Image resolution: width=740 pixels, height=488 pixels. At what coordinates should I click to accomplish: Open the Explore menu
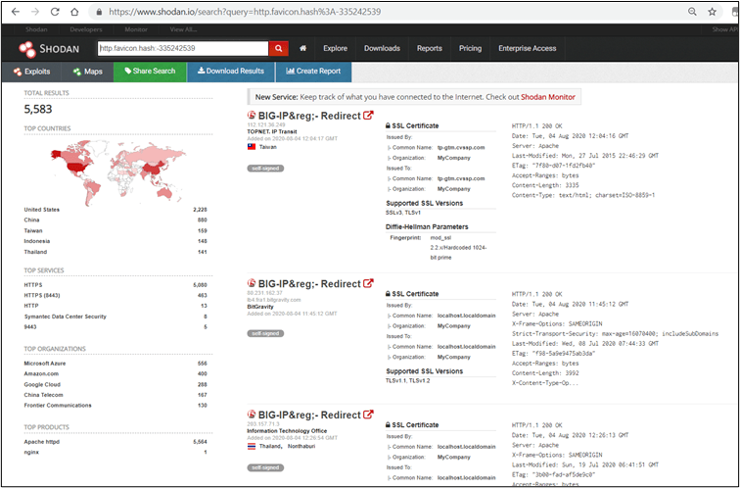pyautogui.click(x=335, y=48)
